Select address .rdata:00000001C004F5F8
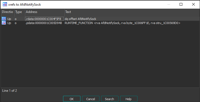The width and height of the screenshot is (200, 102). (x=44, y=19)
